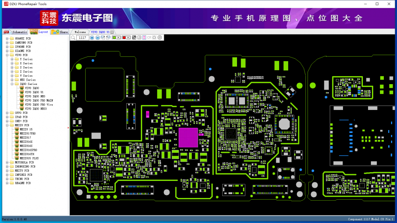Click the large magenta chip on board
Image resolution: width=397 pixels, height=223 pixels.
click(x=188, y=138)
